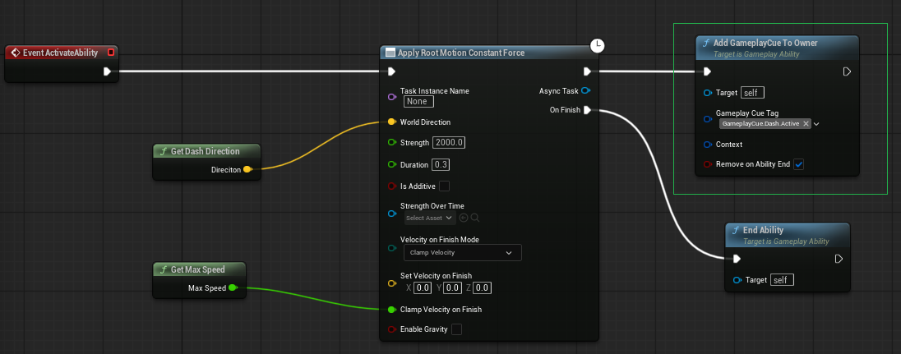Viewport: 901px width, 354px height.
Task: Click the Set Velocity on Finish pin
Action: (x=392, y=283)
